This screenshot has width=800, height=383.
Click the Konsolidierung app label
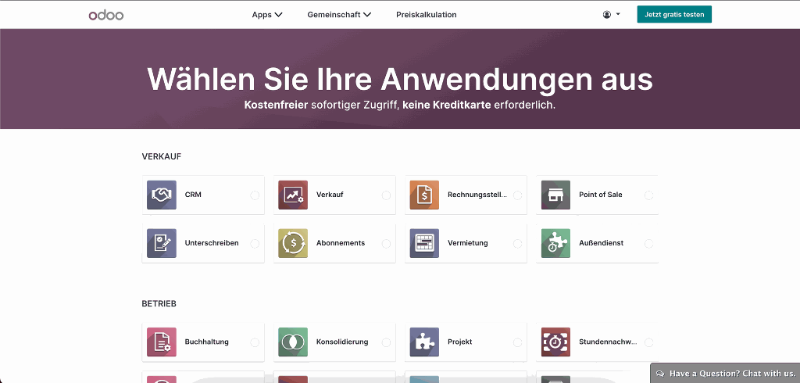(x=342, y=342)
